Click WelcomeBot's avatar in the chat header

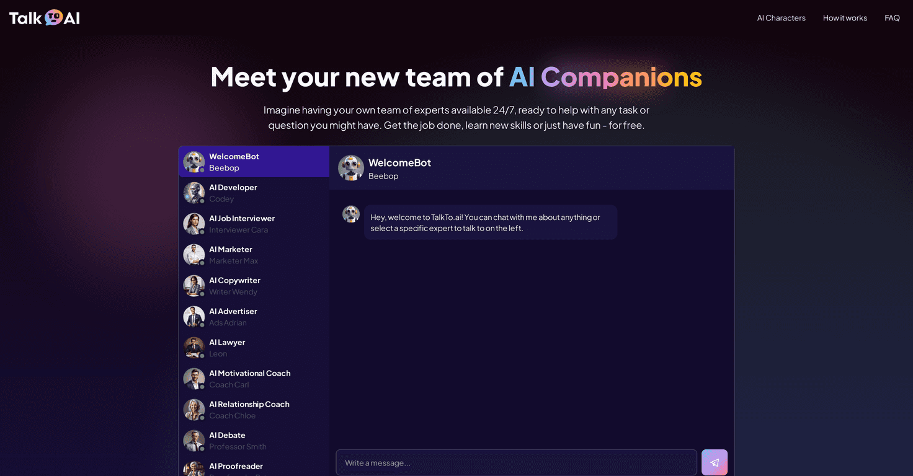351,167
